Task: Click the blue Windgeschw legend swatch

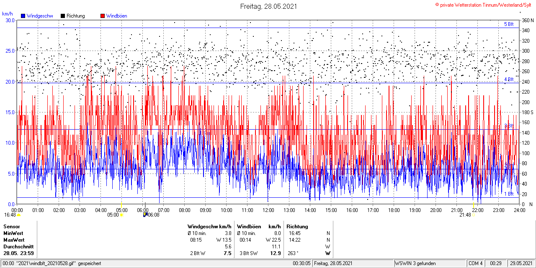Action: click(23, 16)
